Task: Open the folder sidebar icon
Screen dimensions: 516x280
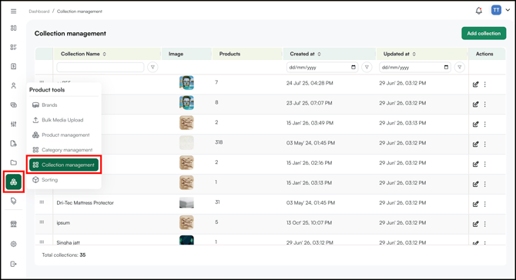Action: (14, 162)
